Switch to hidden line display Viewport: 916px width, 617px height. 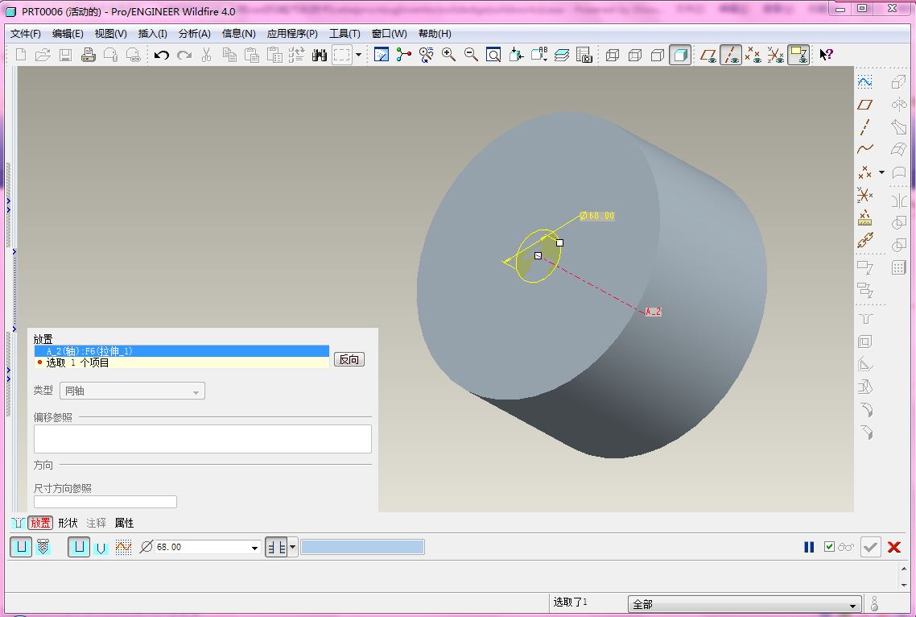635,55
